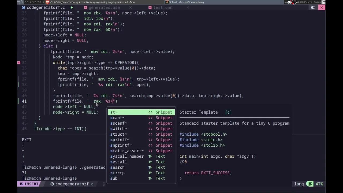Viewport: 343px width, 193px height.
Task: Click the OBS Studio icon in the system tray
Action: pos(294,2)
